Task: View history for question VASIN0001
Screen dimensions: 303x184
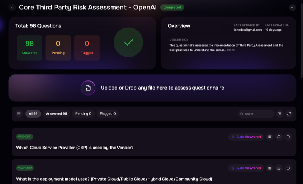Action: [x=279, y=137]
